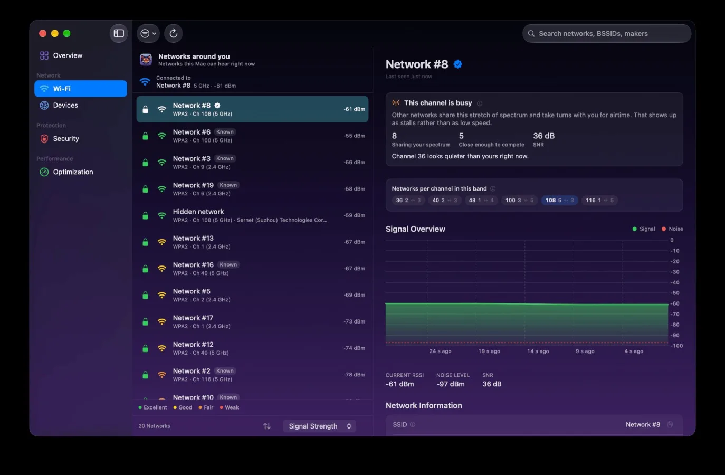Select the channel 40 chip

point(445,201)
